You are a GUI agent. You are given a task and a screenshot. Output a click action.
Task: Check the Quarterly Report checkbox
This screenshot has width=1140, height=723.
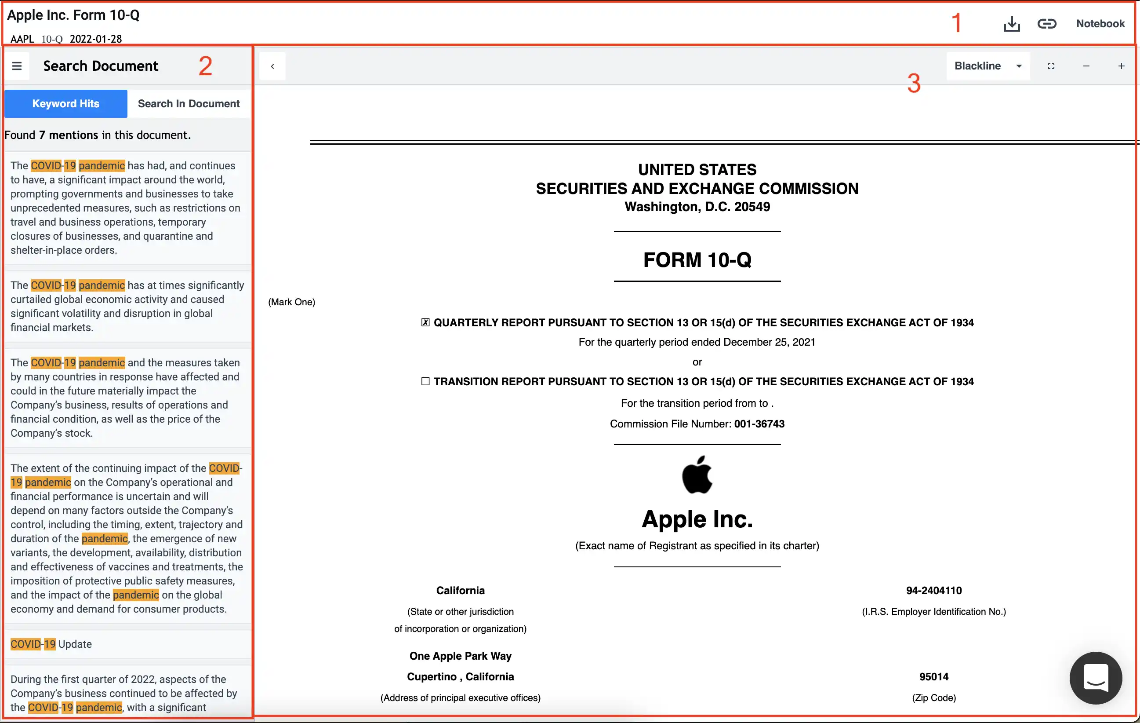(425, 323)
